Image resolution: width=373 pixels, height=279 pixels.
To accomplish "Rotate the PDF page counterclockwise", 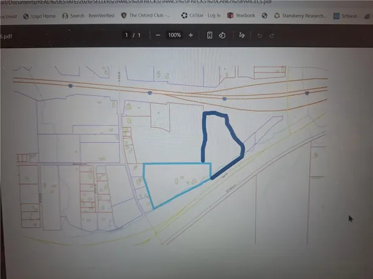I will coord(222,36).
